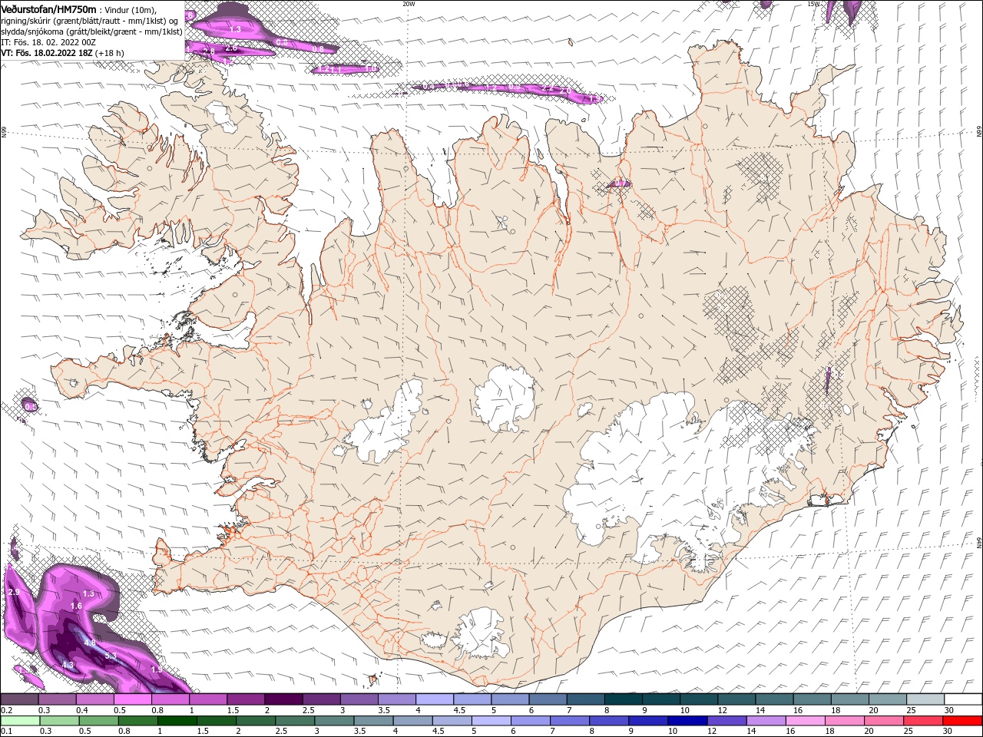Select the bright red 30 swatch in lower legend row
Screen dimensions: 983x737
pyautogui.click(x=962, y=721)
